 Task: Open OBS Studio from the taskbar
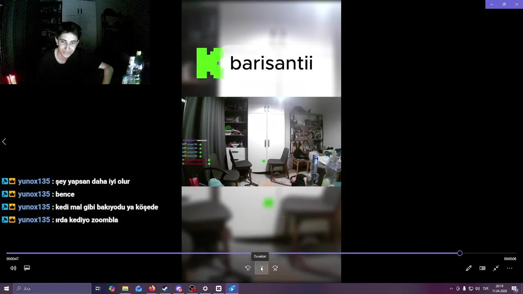[x=192, y=289]
